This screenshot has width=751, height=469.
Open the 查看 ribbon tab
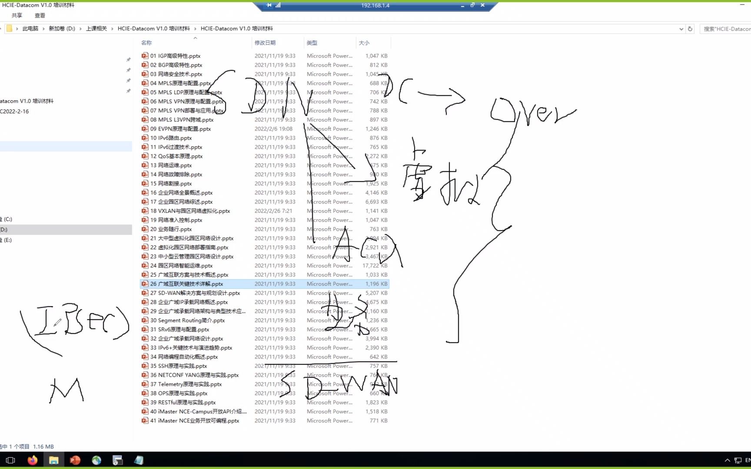(40, 15)
